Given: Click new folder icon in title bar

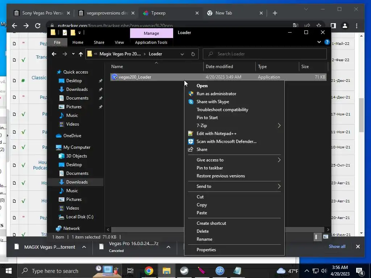Looking at the screenshot, I should (73, 32).
